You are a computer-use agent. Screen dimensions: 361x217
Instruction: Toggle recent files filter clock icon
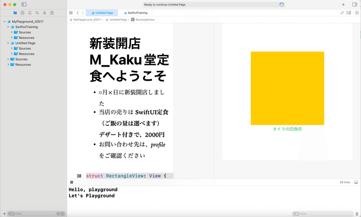click(x=58, y=214)
